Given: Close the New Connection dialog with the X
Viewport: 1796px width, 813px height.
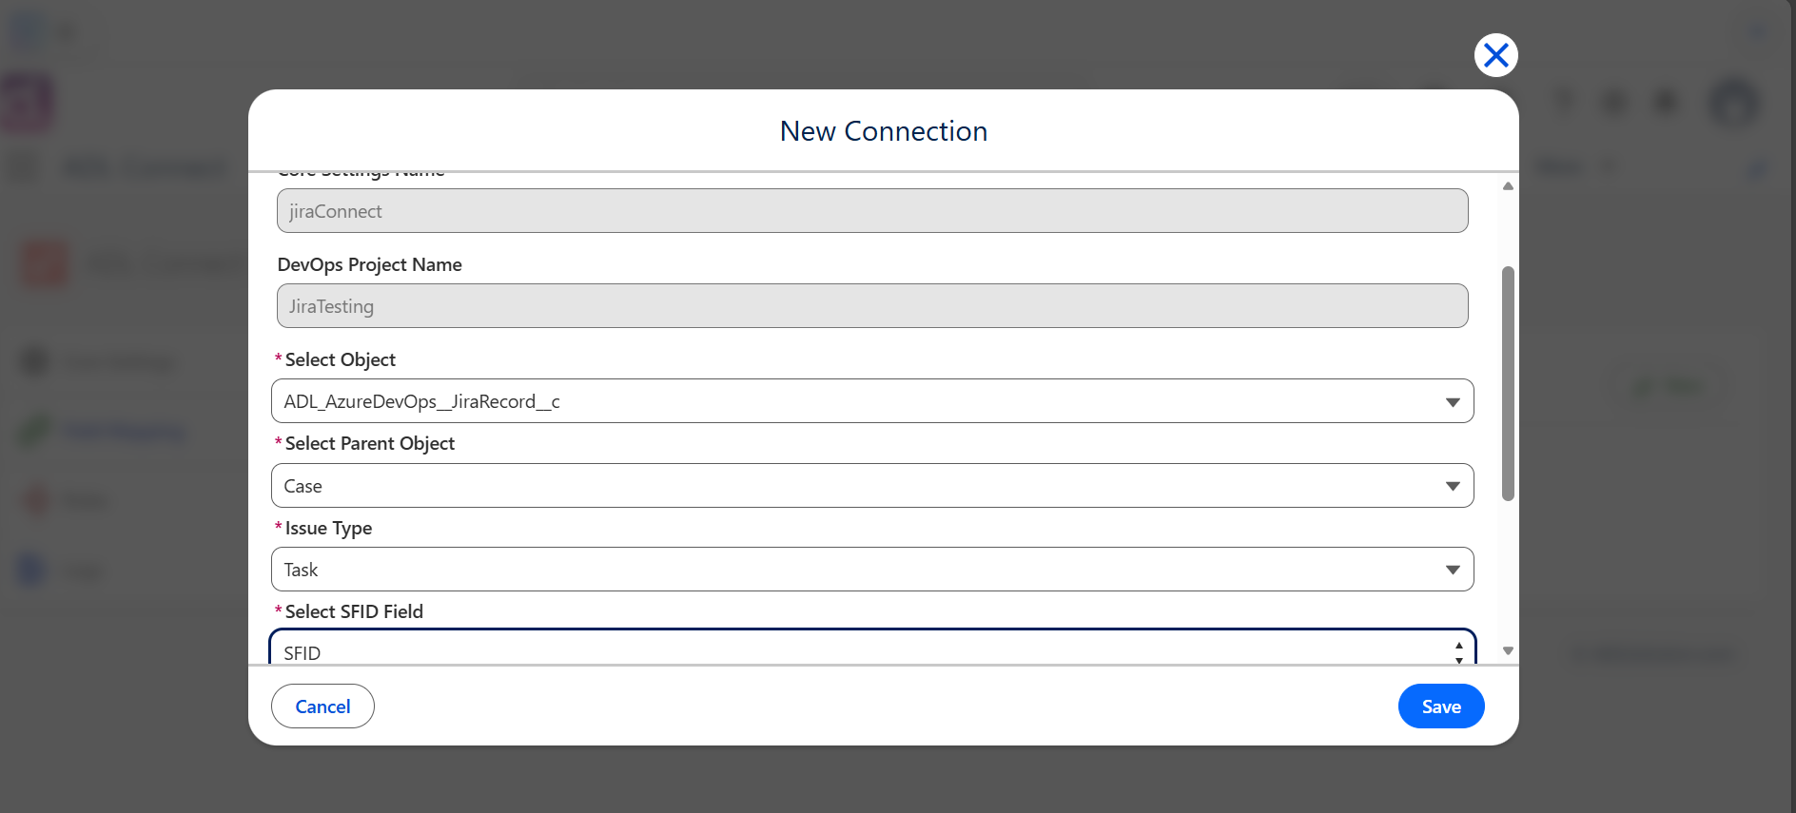Looking at the screenshot, I should coord(1495,55).
